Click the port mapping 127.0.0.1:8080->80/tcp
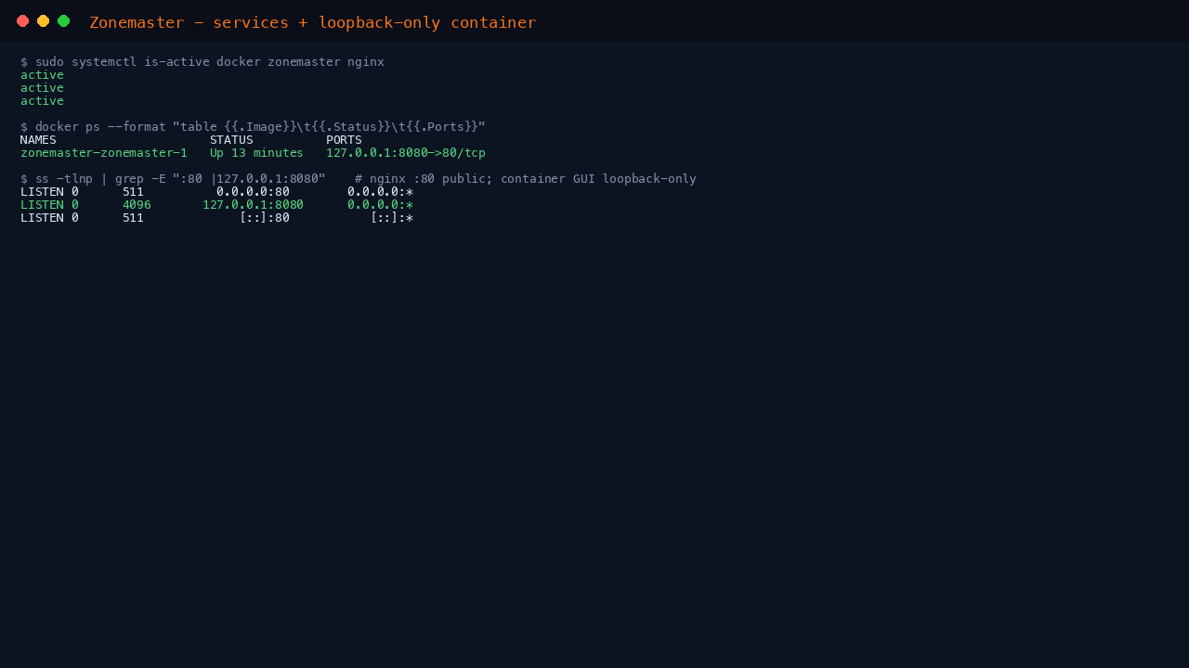The width and height of the screenshot is (1189, 668). click(406, 153)
